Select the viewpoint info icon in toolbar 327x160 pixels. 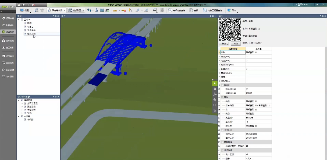click(x=107, y=10)
